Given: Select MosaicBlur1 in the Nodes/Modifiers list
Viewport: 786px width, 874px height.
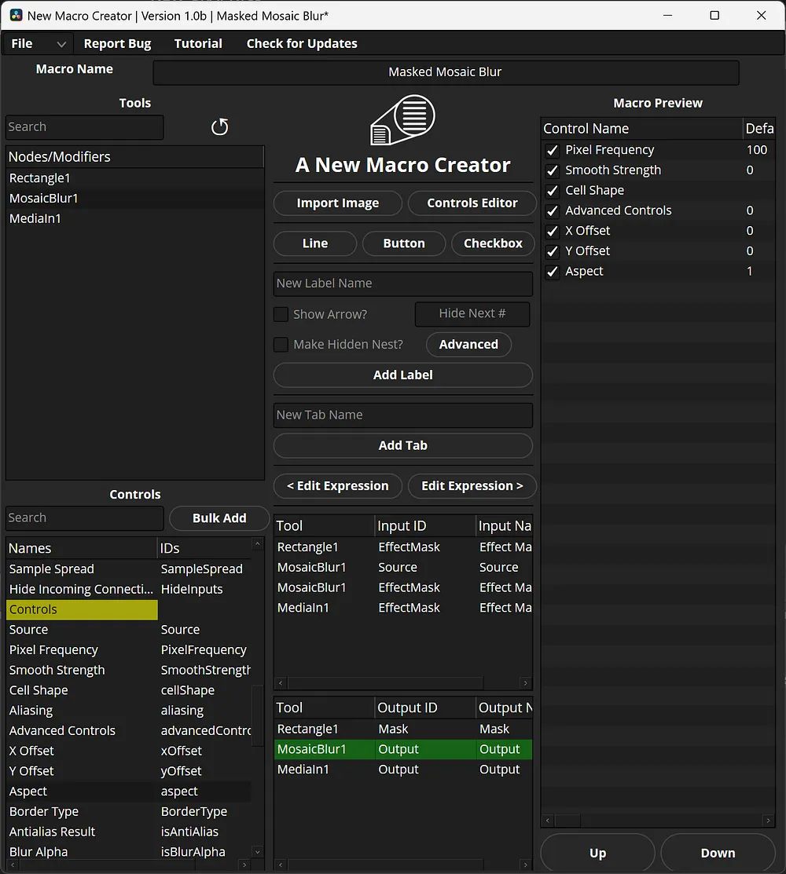Looking at the screenshot, I should tap(134, 199).
